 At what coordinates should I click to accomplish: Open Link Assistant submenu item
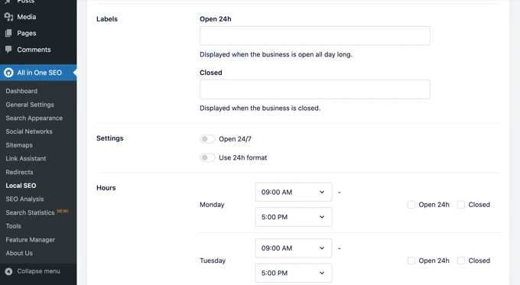pyautogui.click(x=25, y=158)
